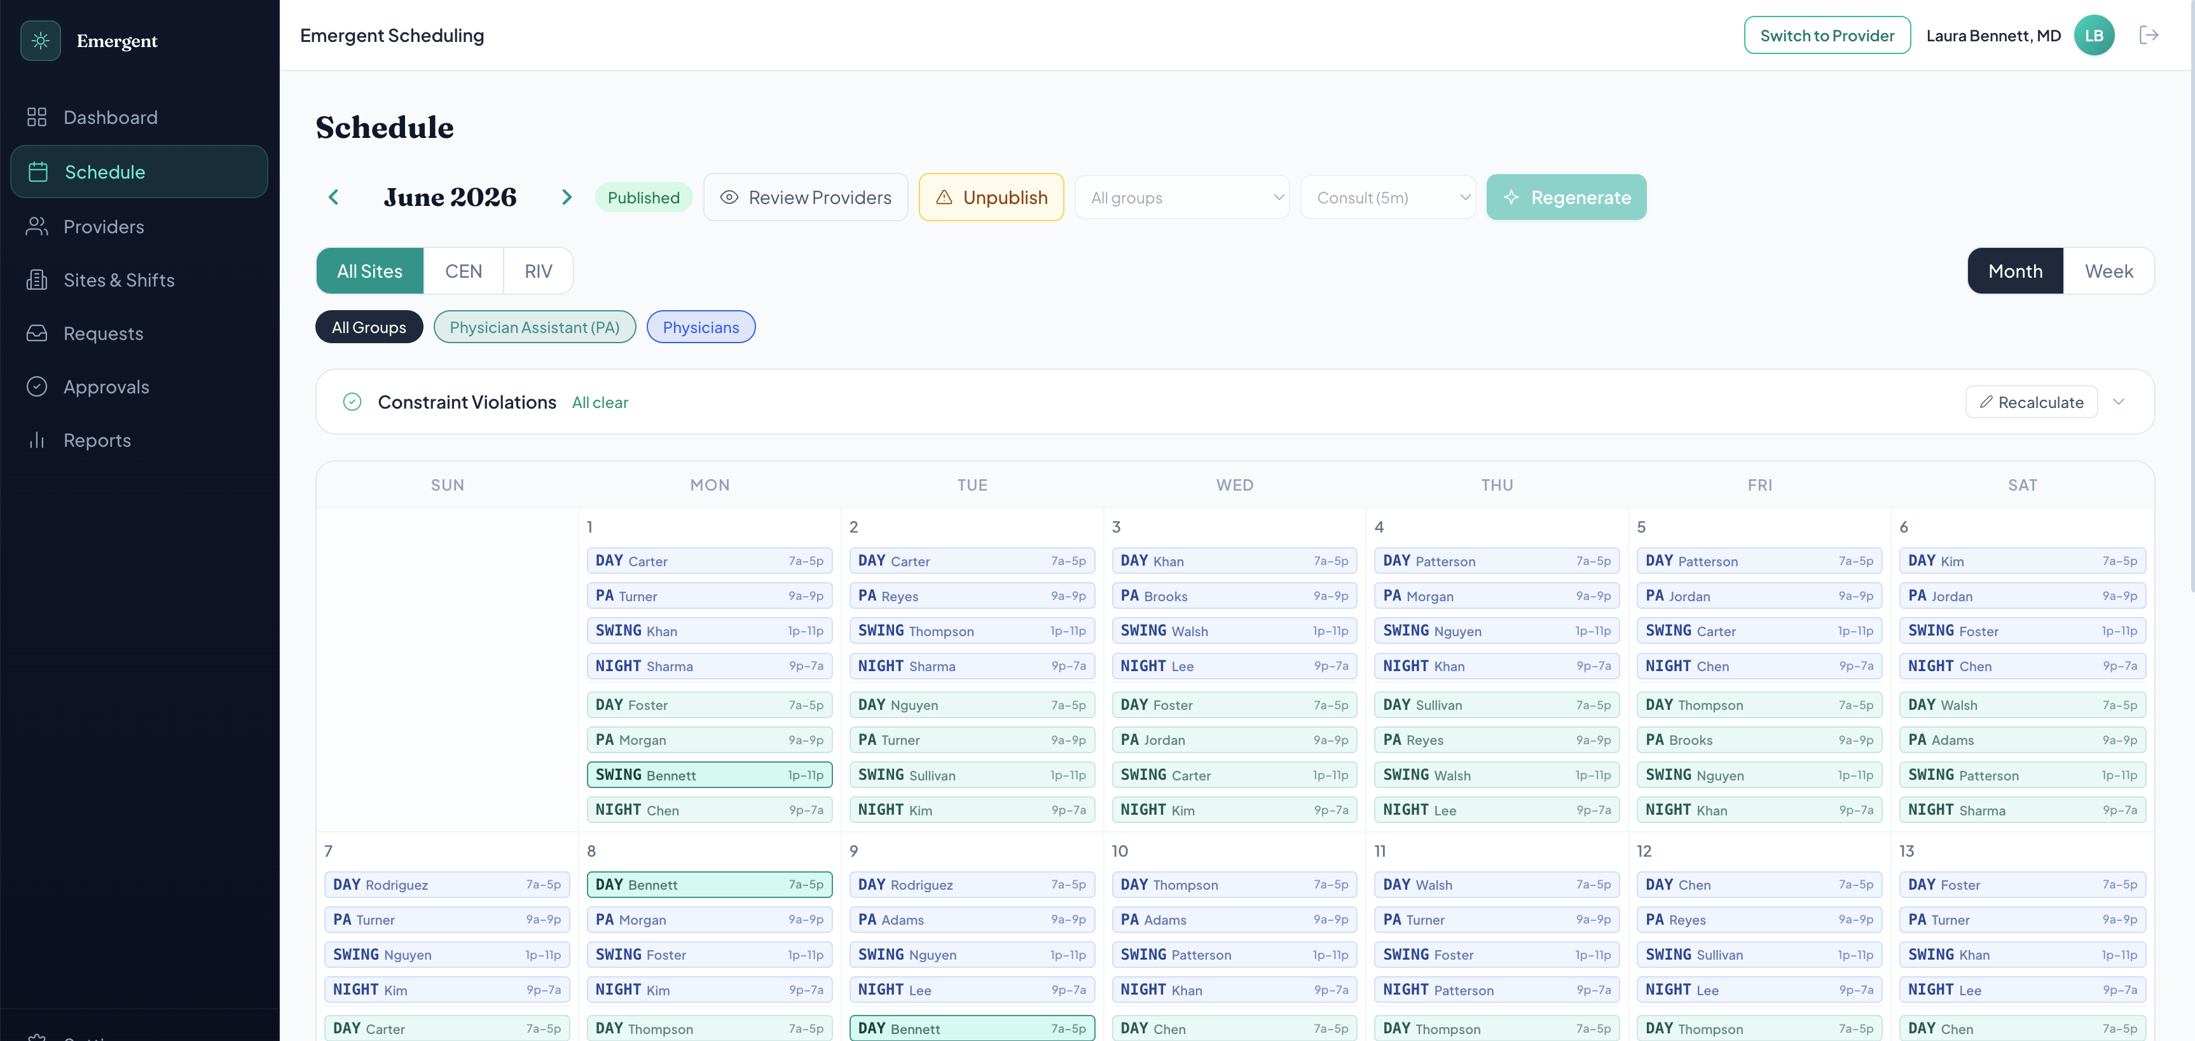
Task: Open SWING Patterson shift on June 6
Action: pyautogui.click(x=2022, y=774)
